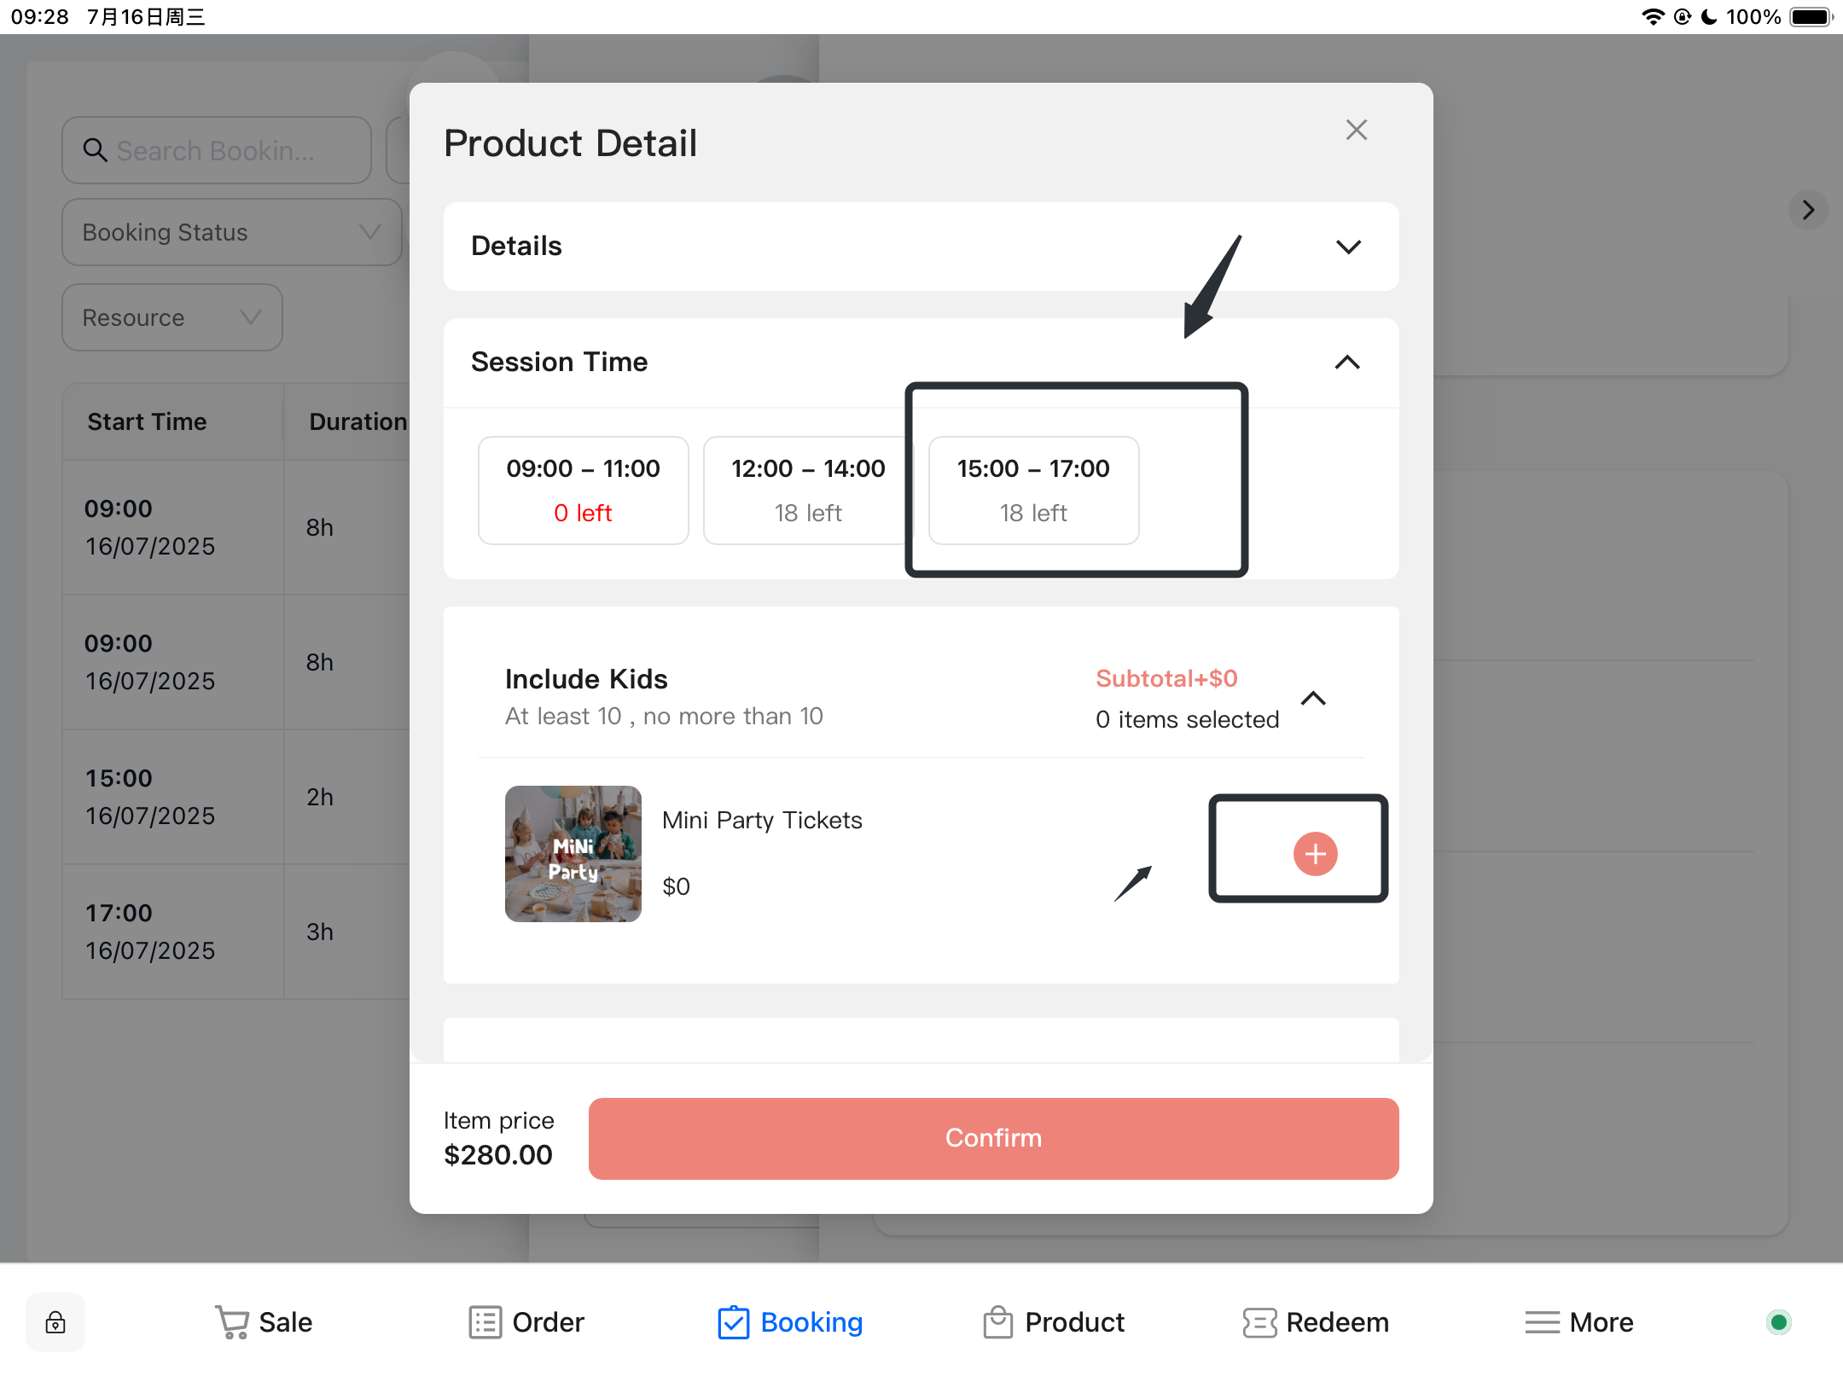This screenshot has width=1843, height=1382.
Task: Collapse the Session Time section
Action: point(1346,363)
